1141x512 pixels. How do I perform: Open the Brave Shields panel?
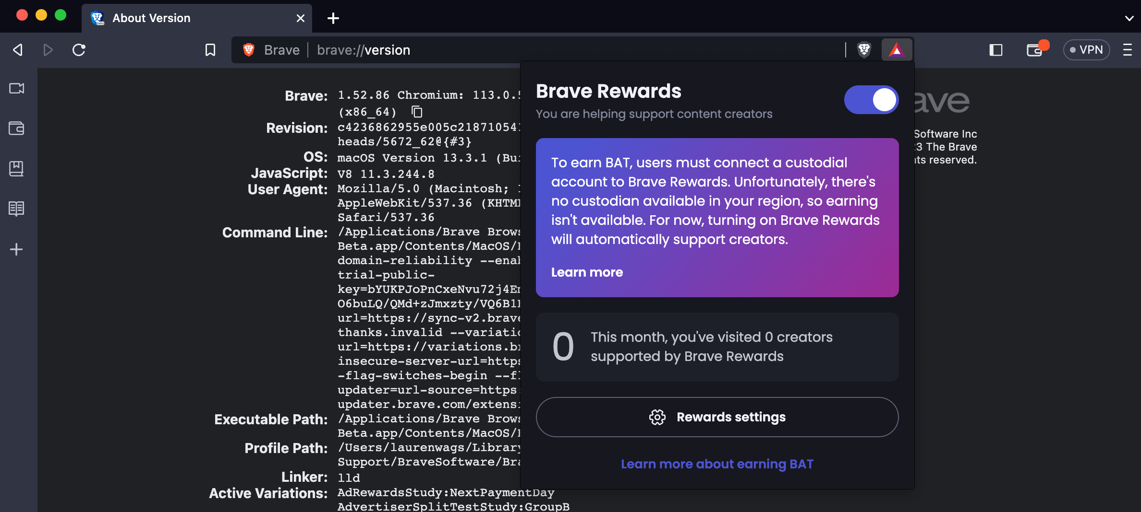[863, 49]
